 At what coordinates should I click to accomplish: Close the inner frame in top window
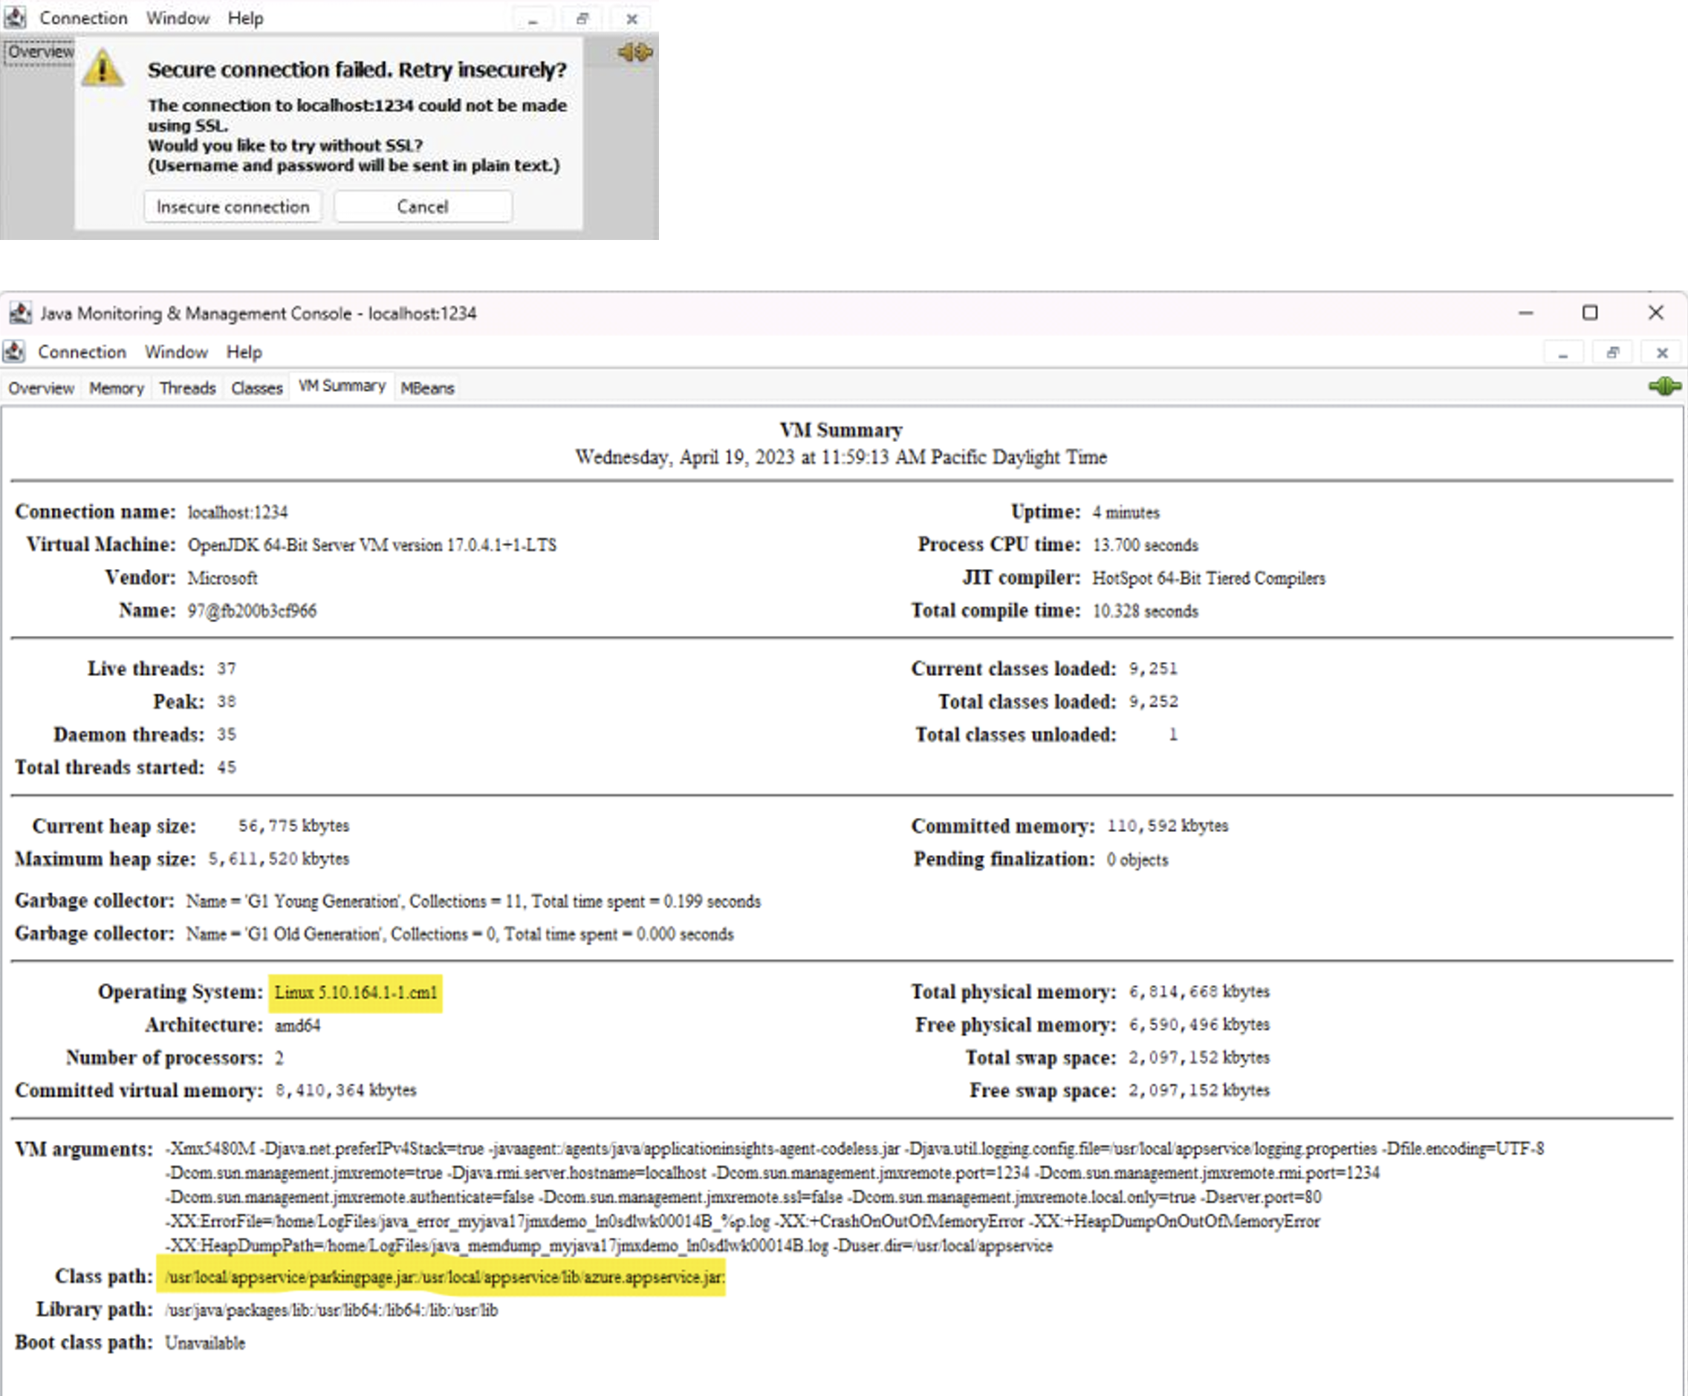point(632,19)
